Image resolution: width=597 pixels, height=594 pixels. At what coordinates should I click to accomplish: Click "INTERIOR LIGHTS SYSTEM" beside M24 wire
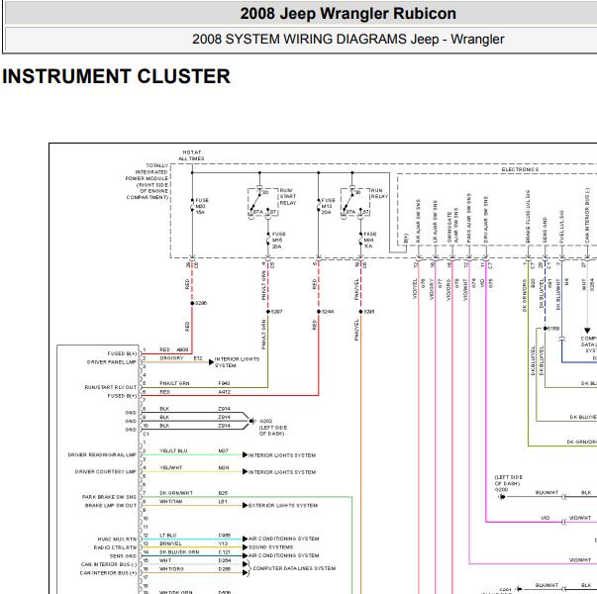282,472
